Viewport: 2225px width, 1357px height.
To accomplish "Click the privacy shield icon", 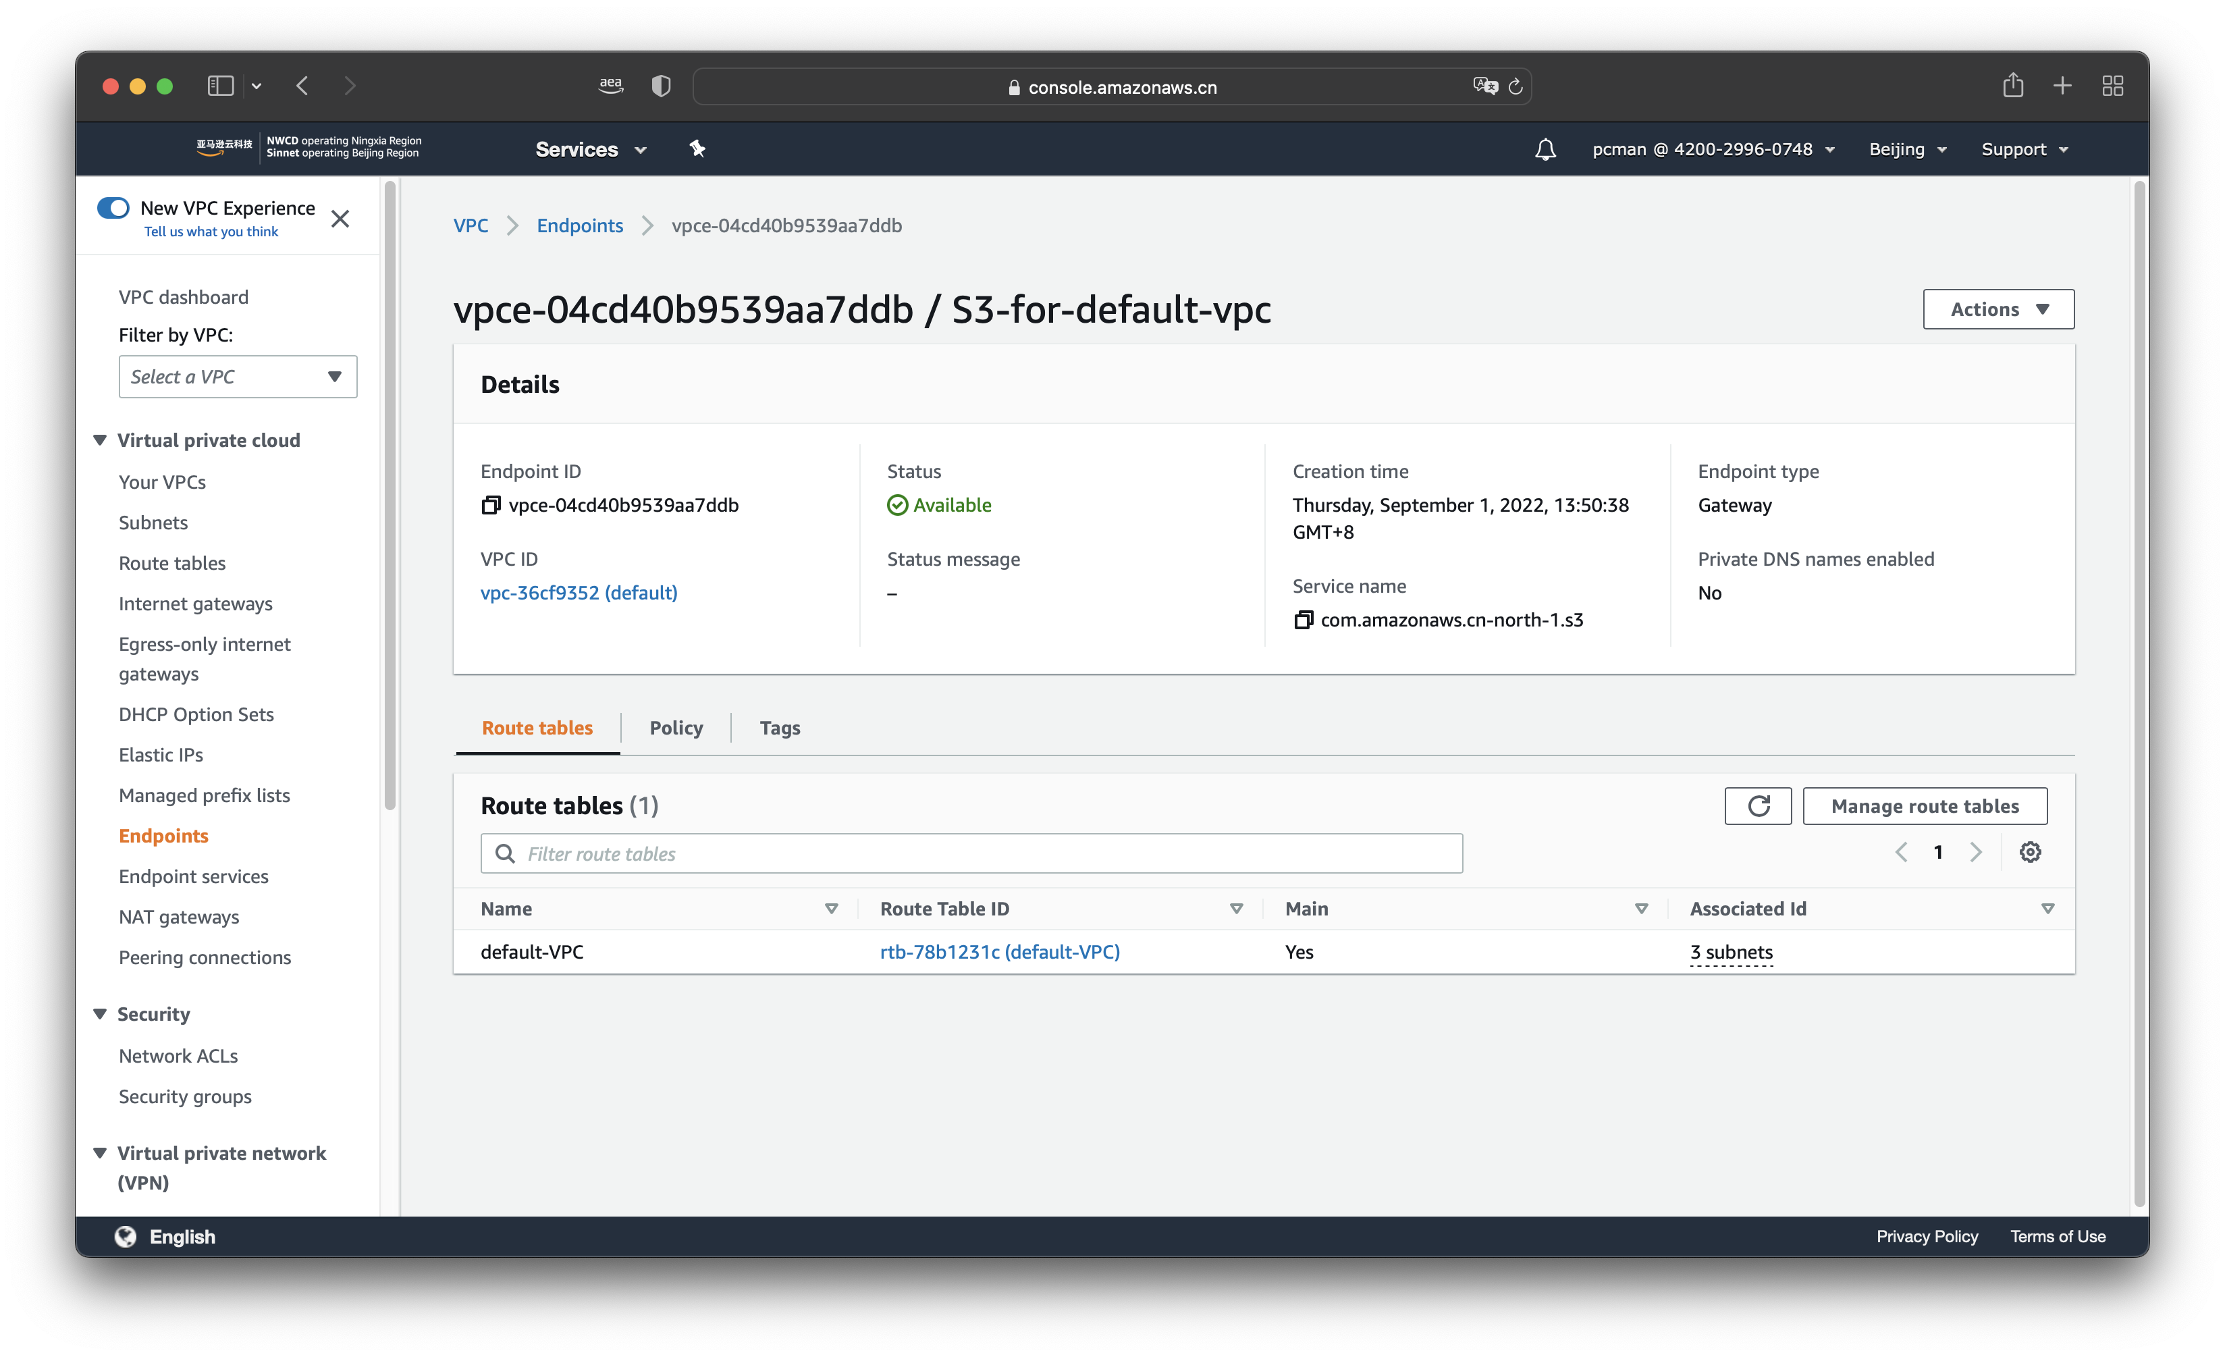I will (x=661, y=86).
